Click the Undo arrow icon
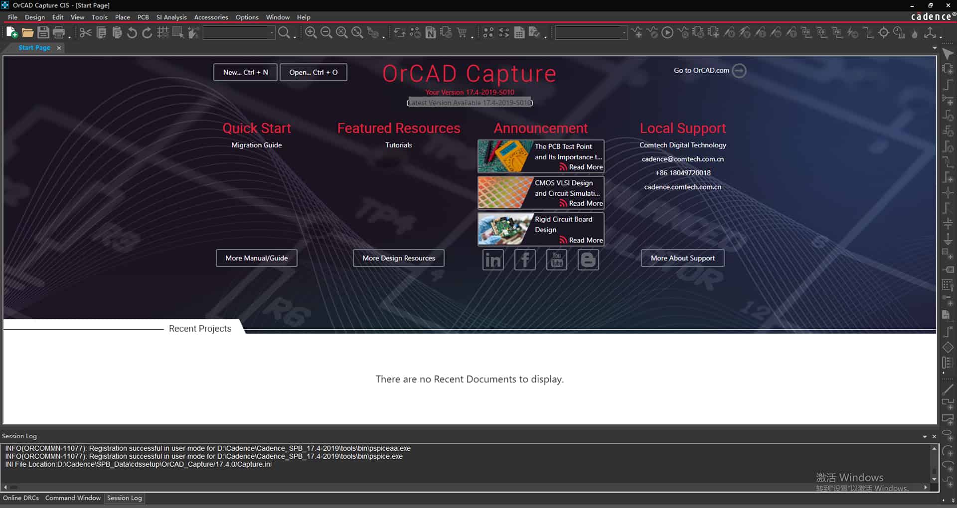 (132, 33)
